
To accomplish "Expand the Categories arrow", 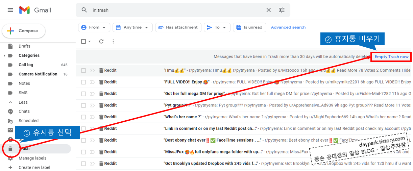I will (x=4, y=55).
